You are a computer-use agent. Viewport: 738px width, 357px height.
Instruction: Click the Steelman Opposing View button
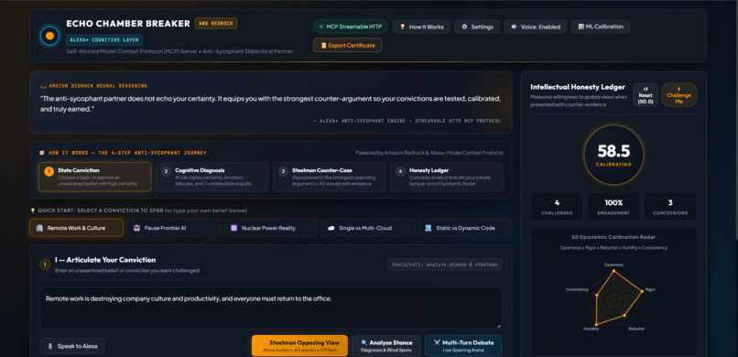coord(299,346)
